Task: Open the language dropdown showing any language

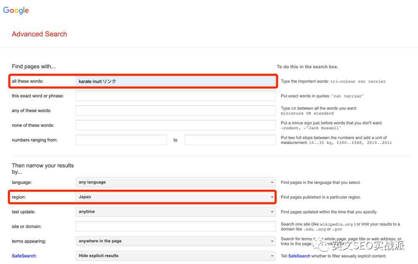Action: click(176, 182)
